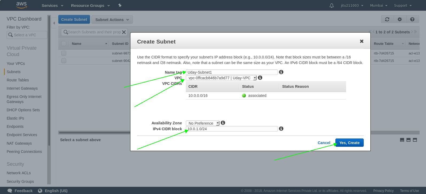Refresh the subnets list
The height and width of the screenshot is (194, 426).
tap(387, 19)
